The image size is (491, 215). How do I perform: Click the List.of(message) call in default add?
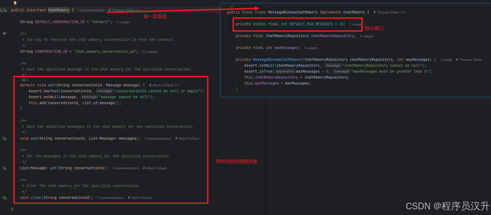[100, 103]
